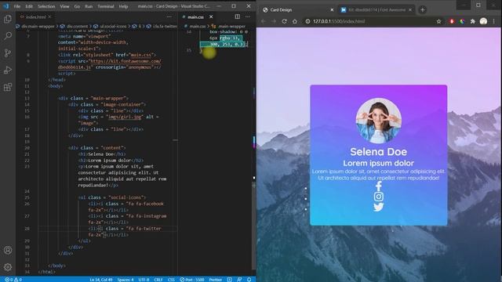Open a new browser tab
The image size is (502, 282).
pyautogui.click(x=422, y=10)
